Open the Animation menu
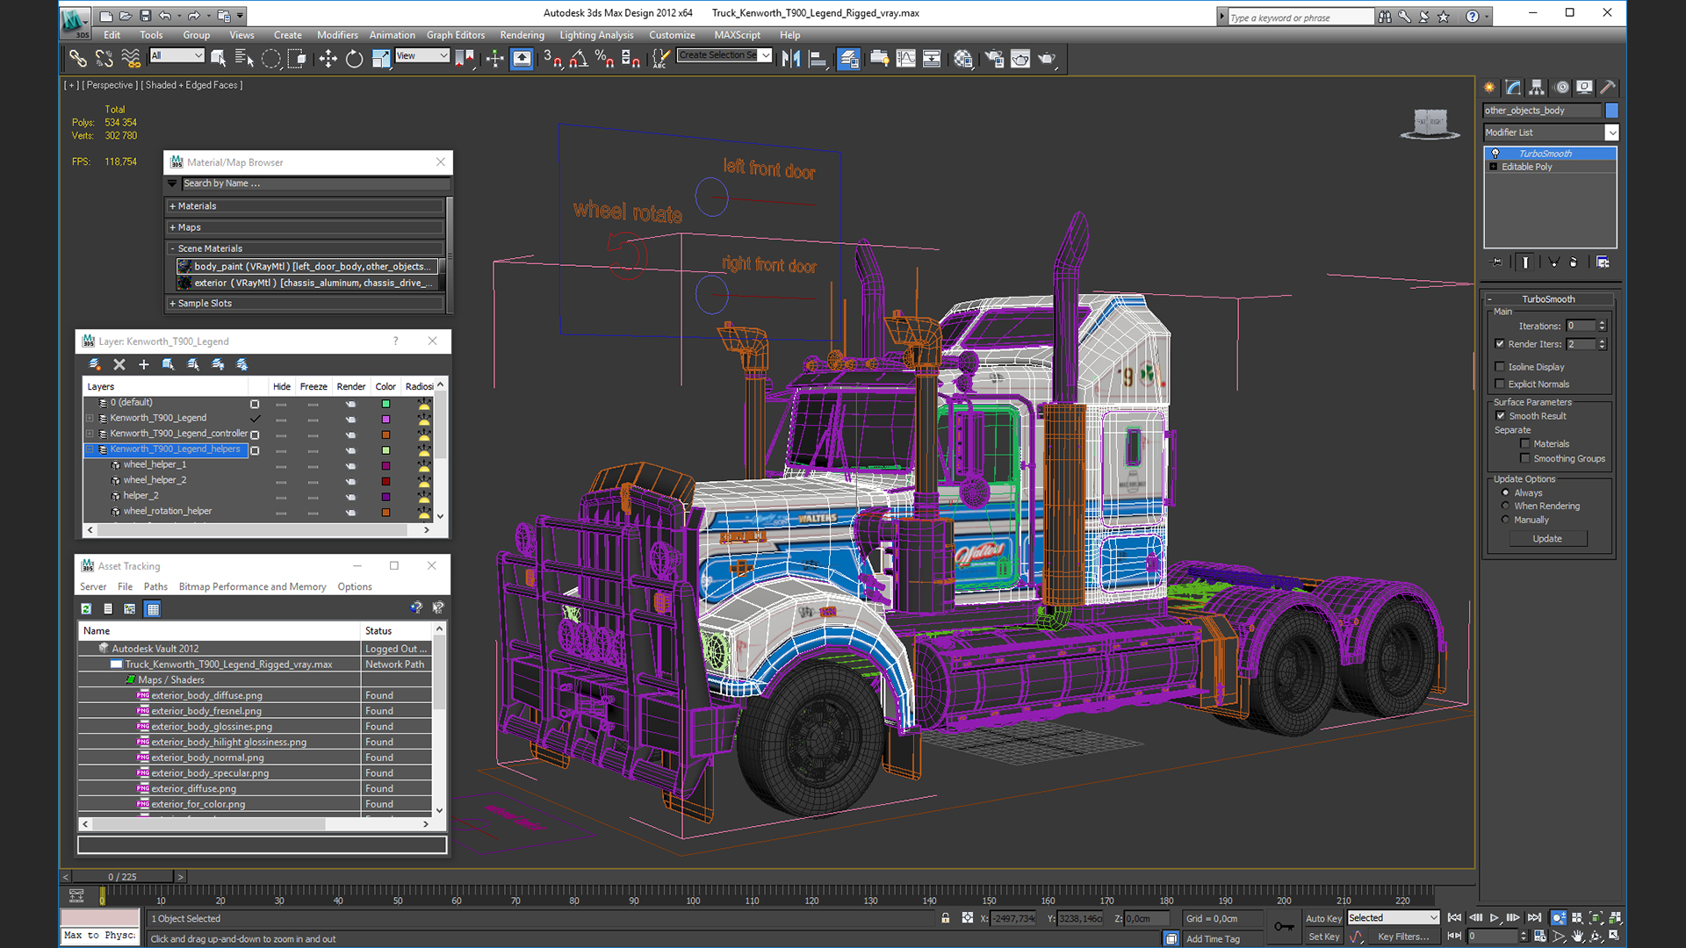 tap(390, 33)
